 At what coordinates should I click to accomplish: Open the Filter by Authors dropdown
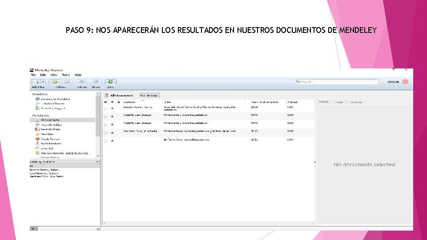click(x=97, y=162)
